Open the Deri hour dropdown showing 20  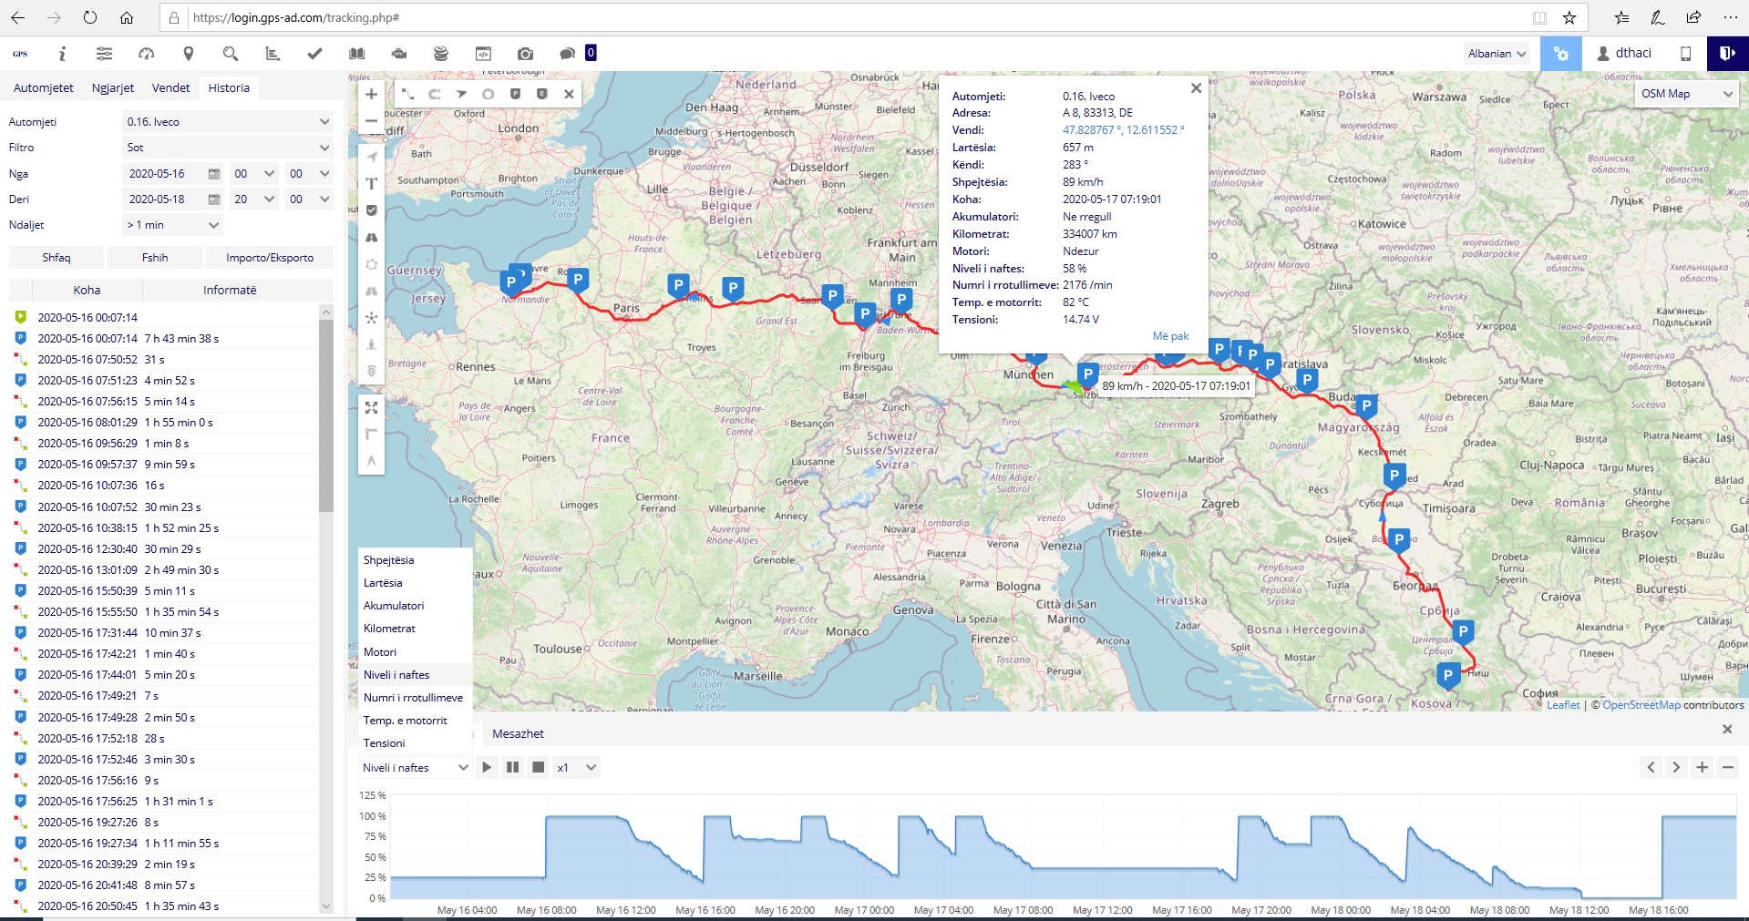click(x=254, y=200)
